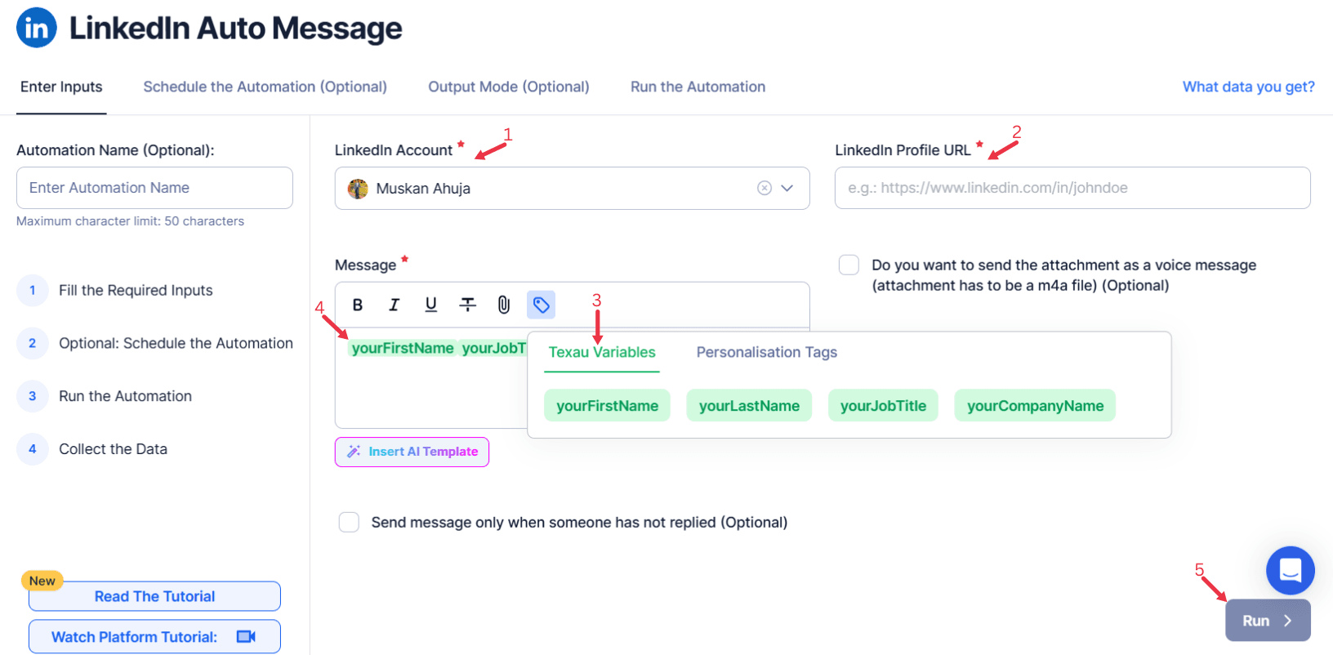The width and height of the screenshot is (1333, 655).
Task: Select the Personalisation Tags tab
Action: 766,352
